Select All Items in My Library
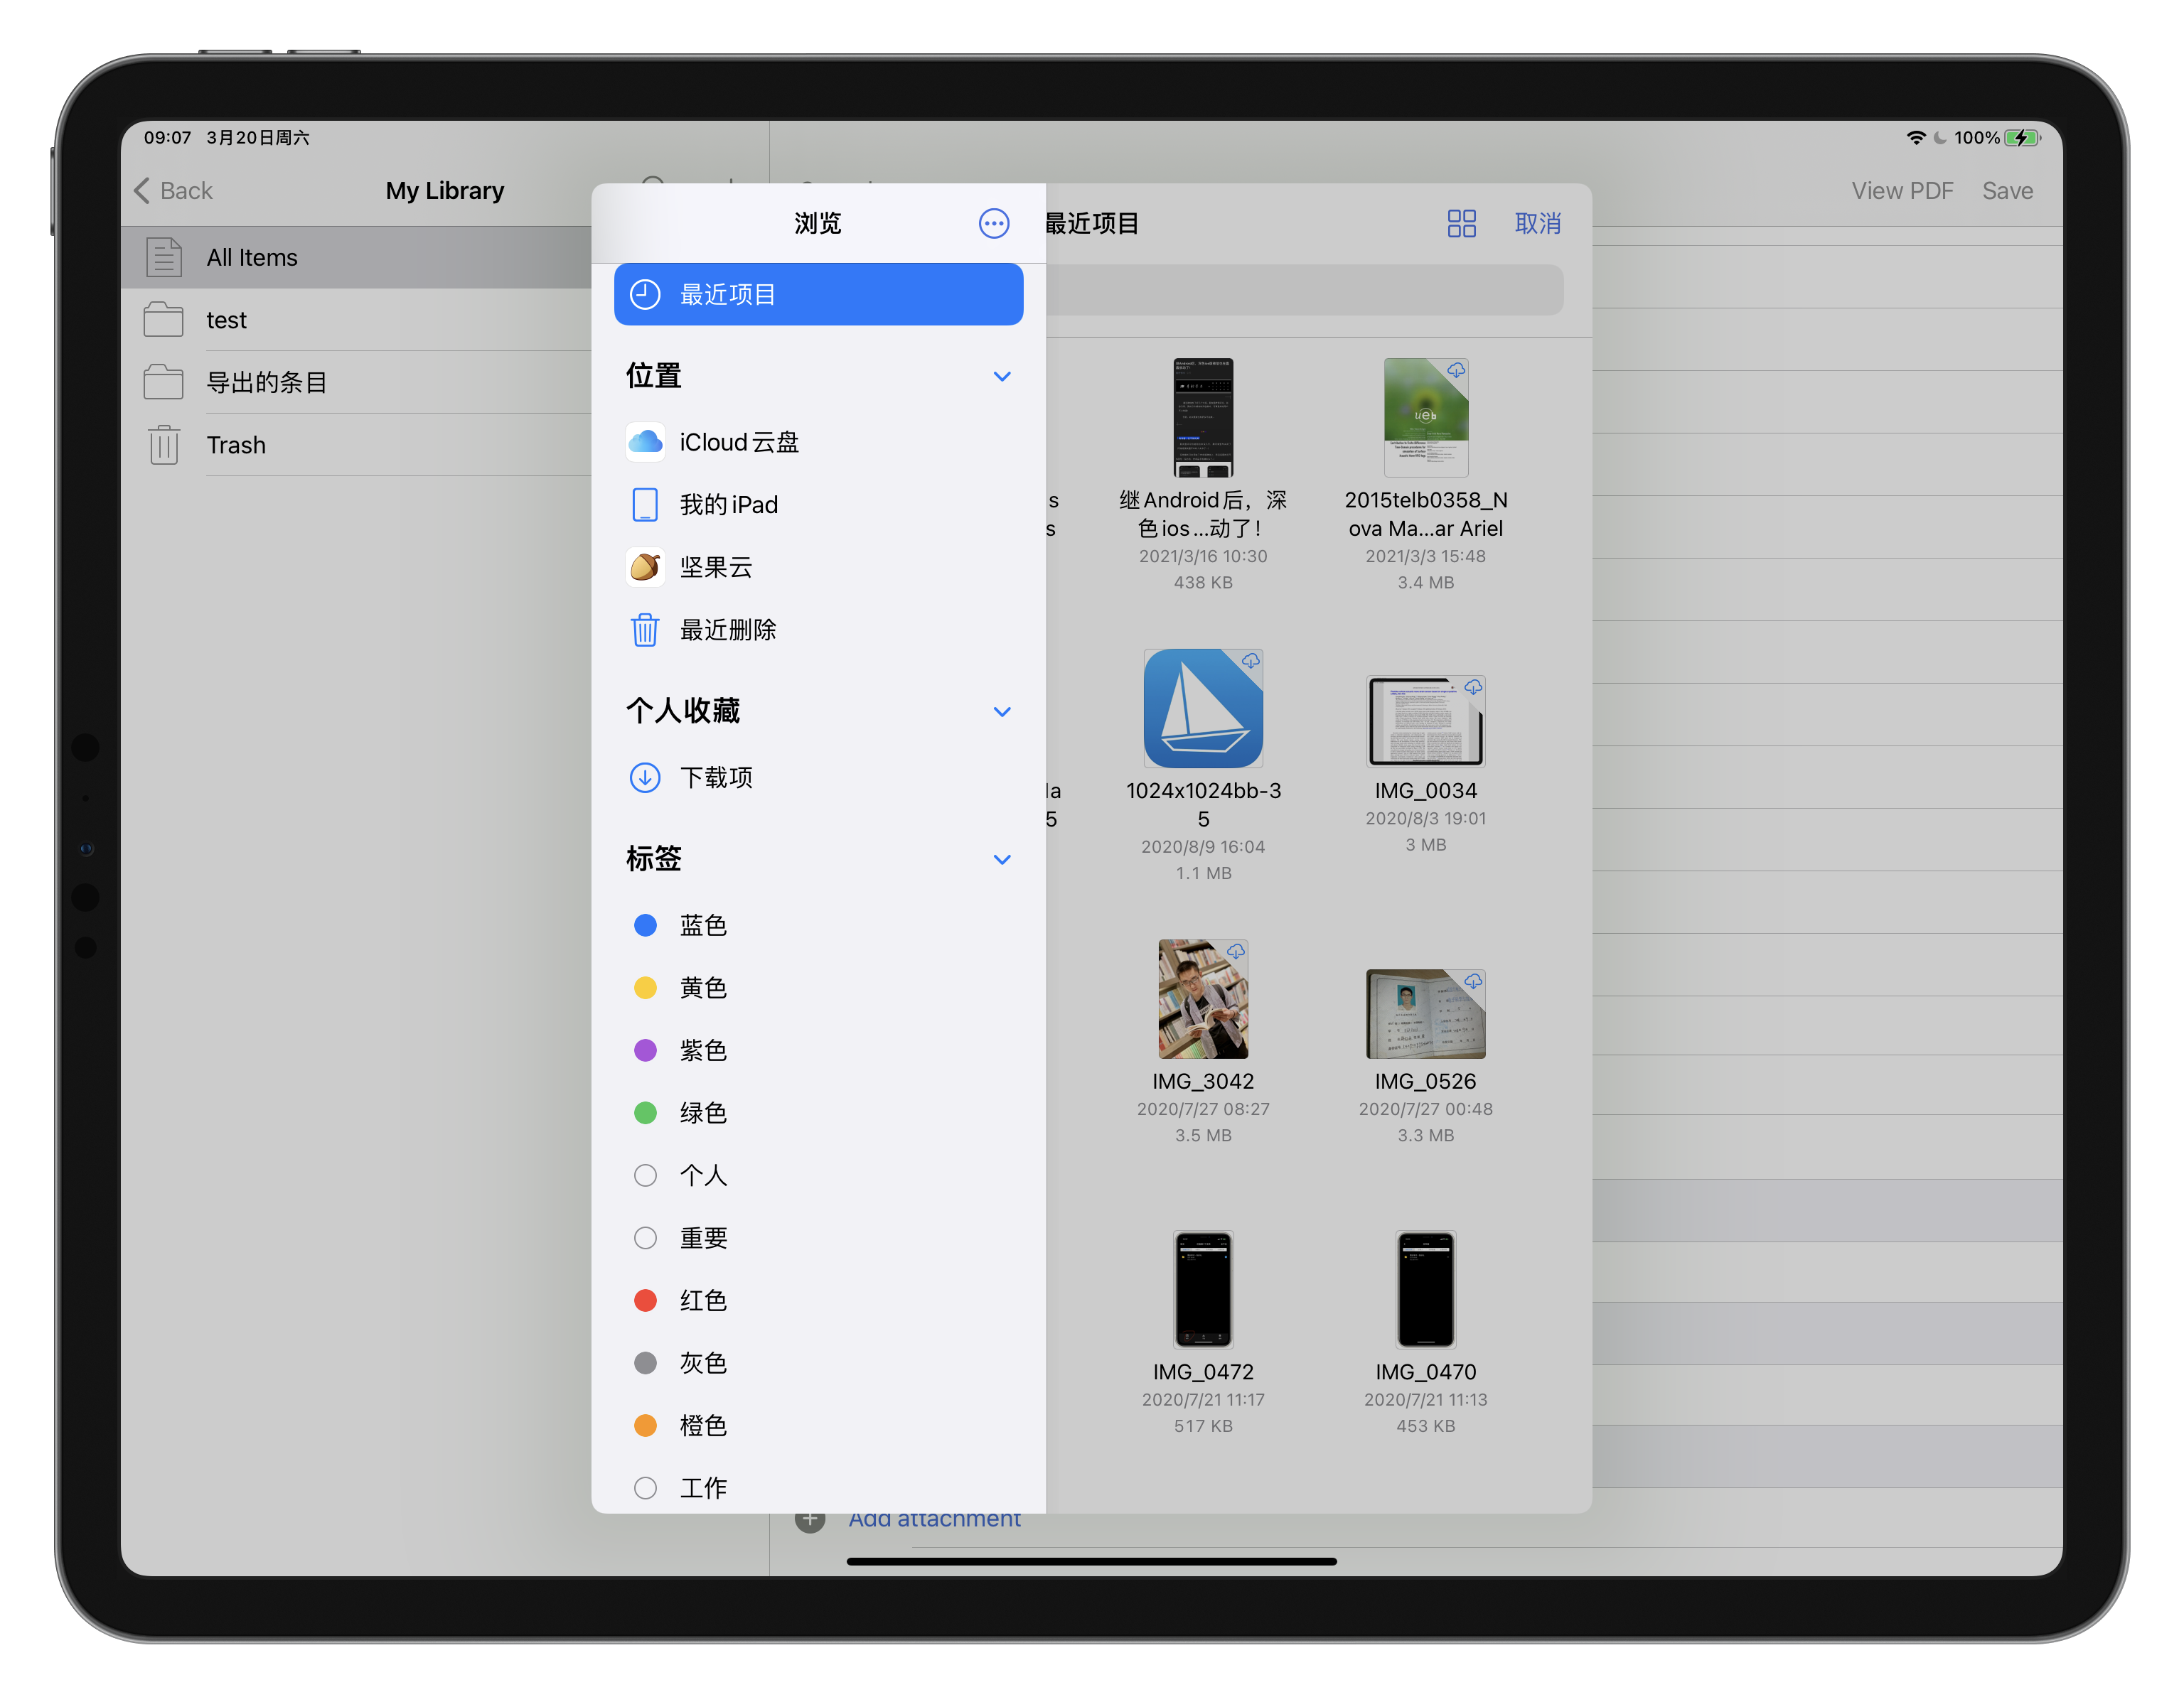 356,257
